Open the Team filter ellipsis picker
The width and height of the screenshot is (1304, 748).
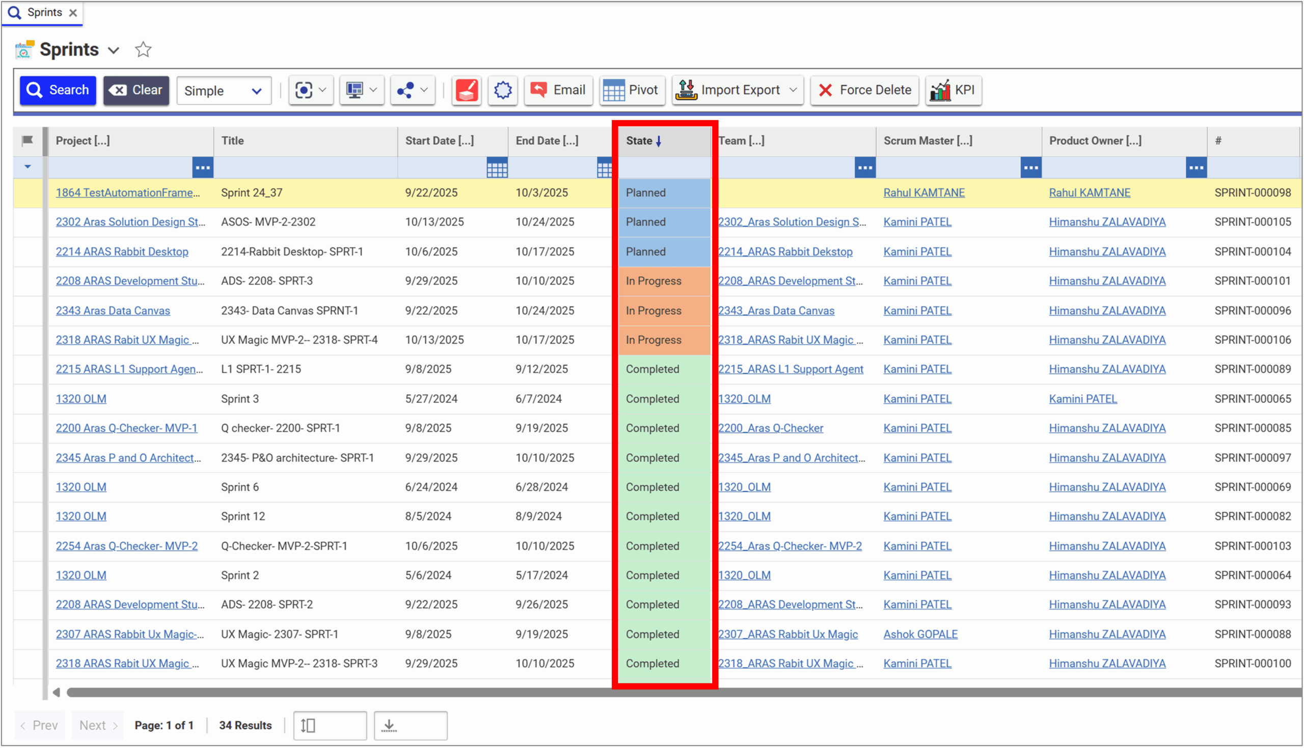865,168
